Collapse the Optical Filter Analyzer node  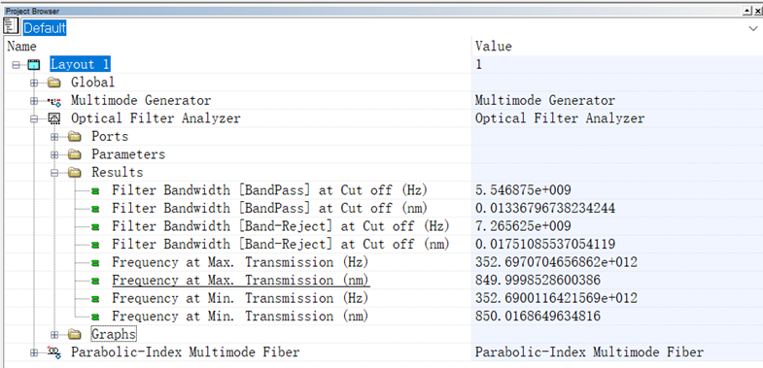click(x=34, y=118)
